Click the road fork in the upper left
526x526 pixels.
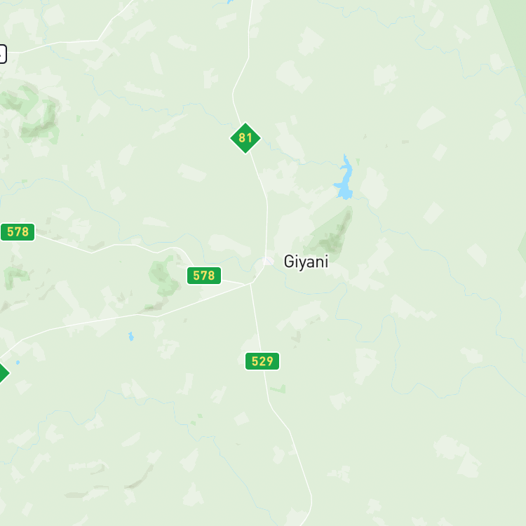[98, 40]
